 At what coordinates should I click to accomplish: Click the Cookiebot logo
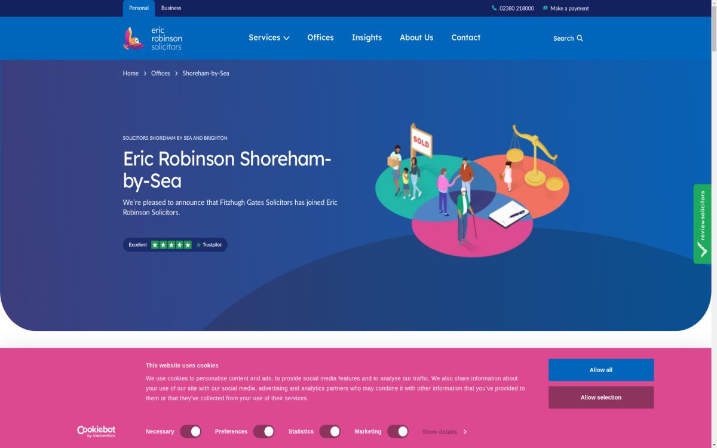(x=96, y=431)
